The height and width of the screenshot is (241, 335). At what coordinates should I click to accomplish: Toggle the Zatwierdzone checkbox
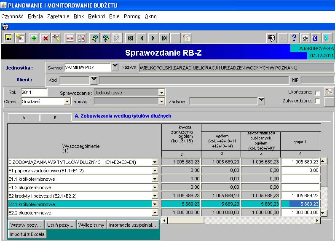click(318, 101)
